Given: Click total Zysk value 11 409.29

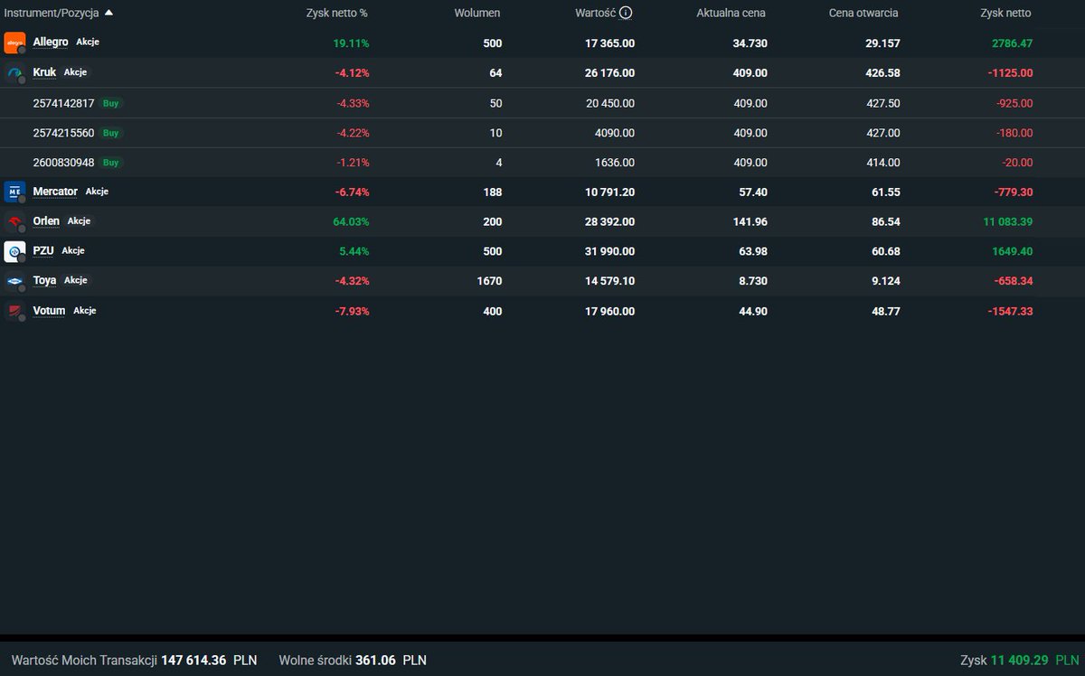Looking at the screenshot, I should coord(1019,661).
